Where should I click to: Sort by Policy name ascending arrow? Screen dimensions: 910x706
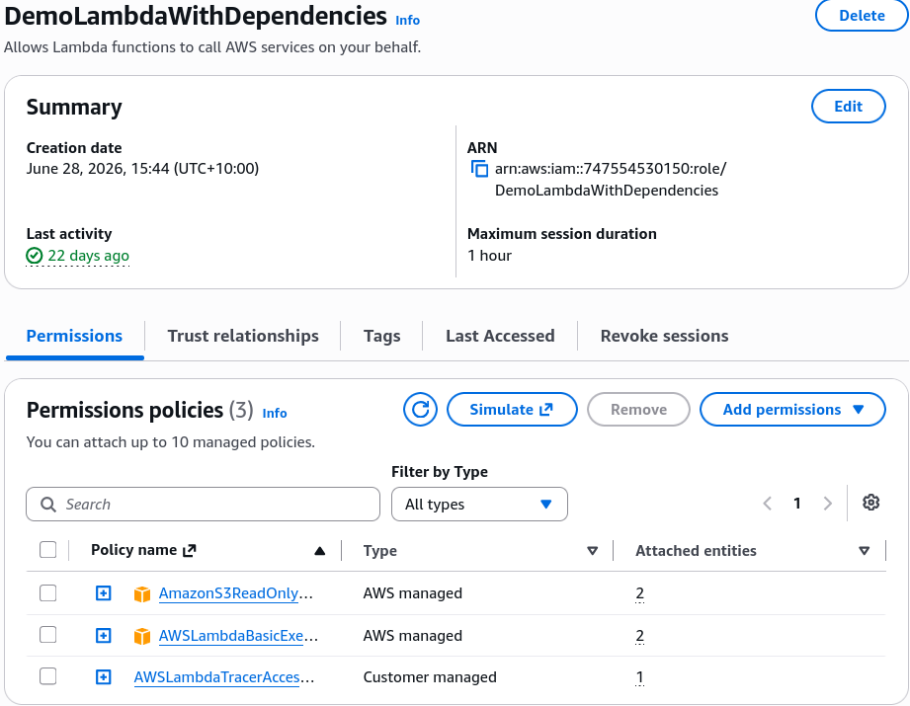click(x=320, y=551)
